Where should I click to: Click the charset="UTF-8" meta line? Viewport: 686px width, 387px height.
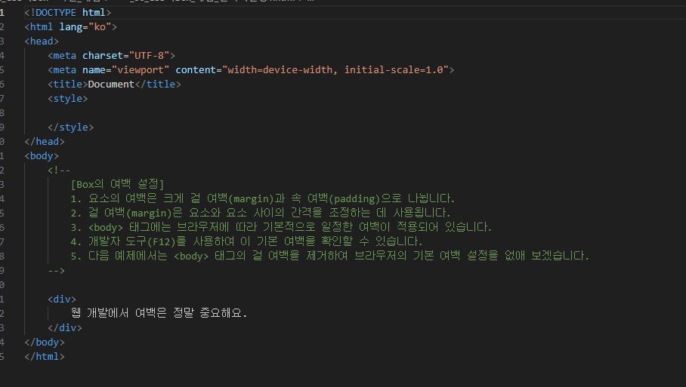[111, 56]
